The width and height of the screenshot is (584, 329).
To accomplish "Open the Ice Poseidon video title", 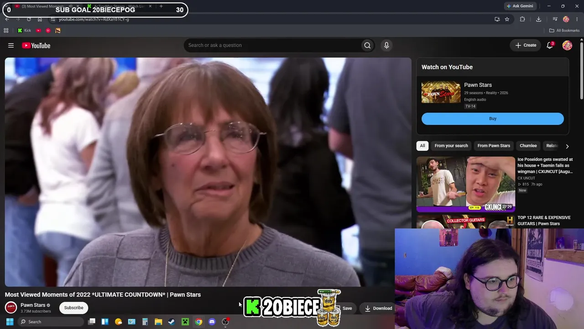I will coord(545,165).
